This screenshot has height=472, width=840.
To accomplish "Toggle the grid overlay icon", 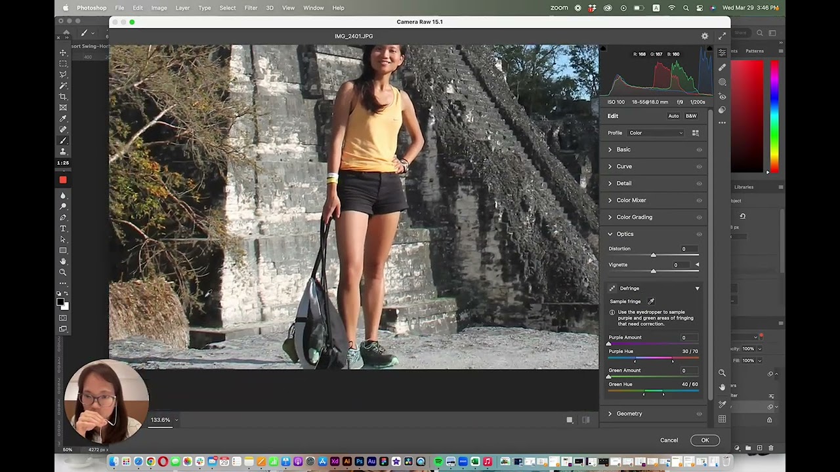I will 722,419.
